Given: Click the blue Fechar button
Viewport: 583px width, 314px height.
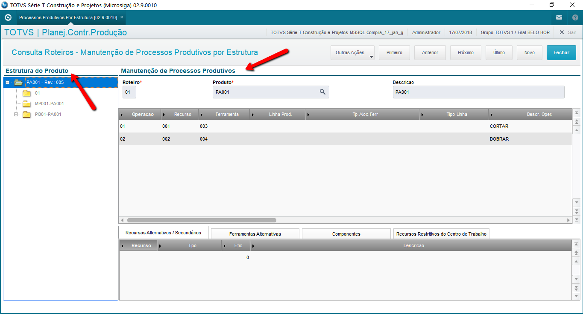Looking at the screenshot, I should 561,52.
